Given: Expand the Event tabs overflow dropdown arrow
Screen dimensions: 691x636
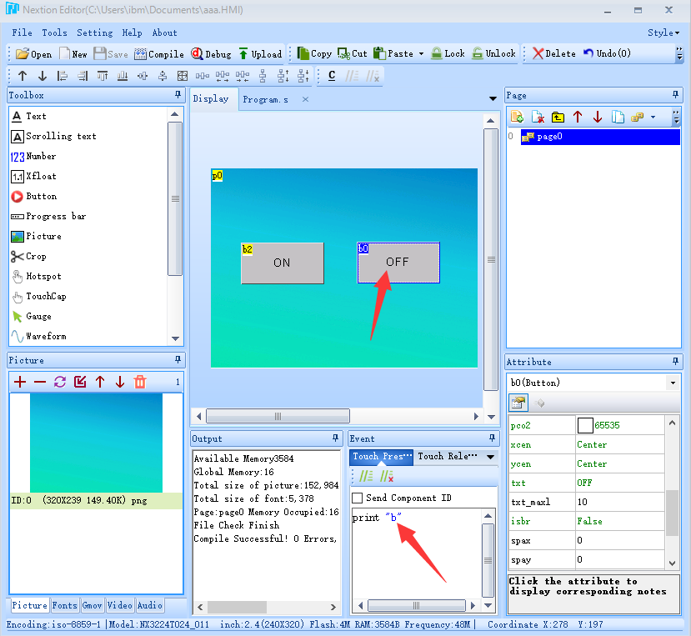Looking at the screenshot, I should [x=490, y=457].
